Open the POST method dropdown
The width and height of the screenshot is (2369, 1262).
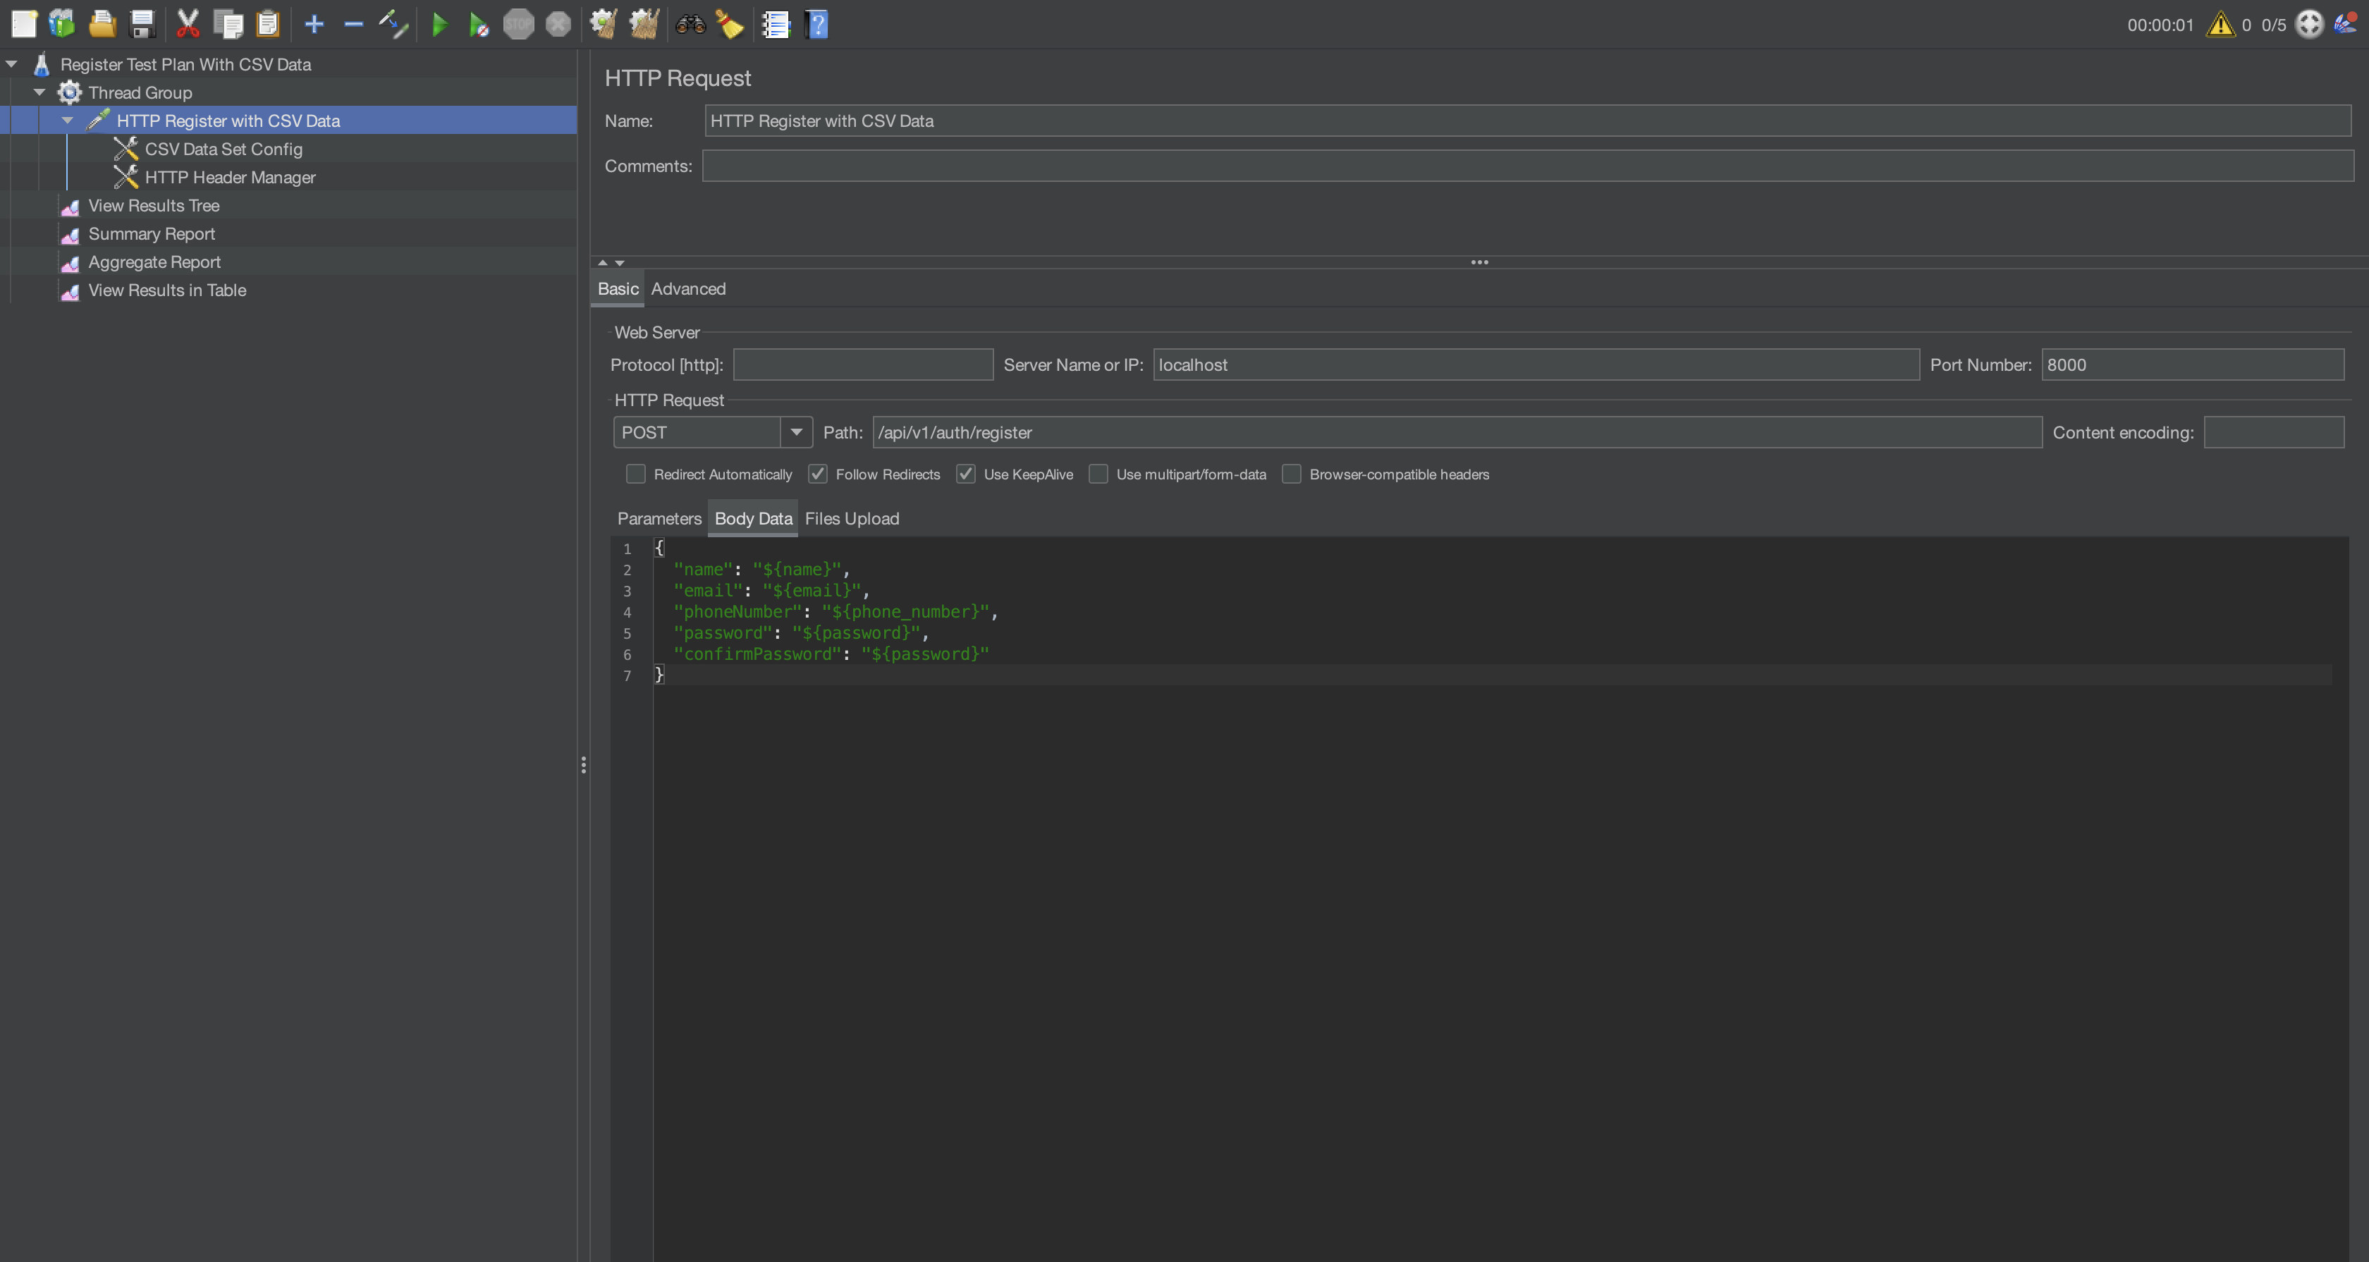797,432
